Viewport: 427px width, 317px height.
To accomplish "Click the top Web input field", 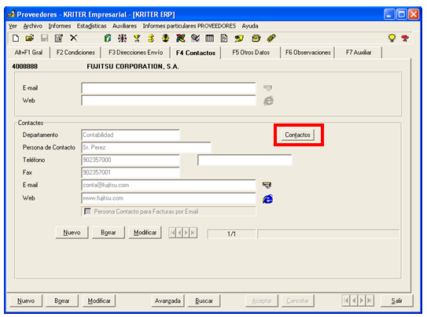I will [x=168, y=101].
